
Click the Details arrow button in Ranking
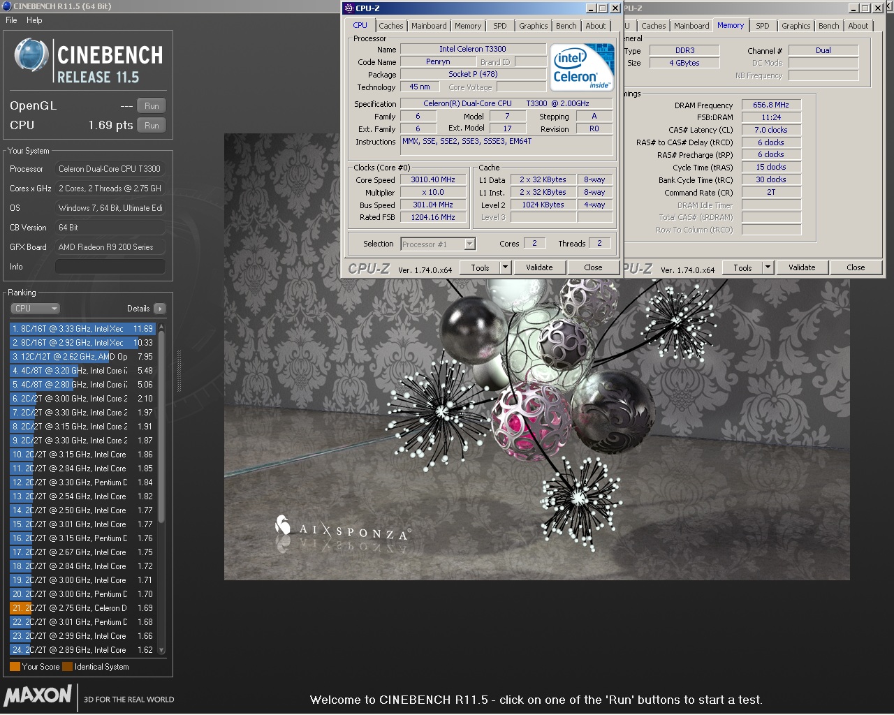(x=160, y=309)
